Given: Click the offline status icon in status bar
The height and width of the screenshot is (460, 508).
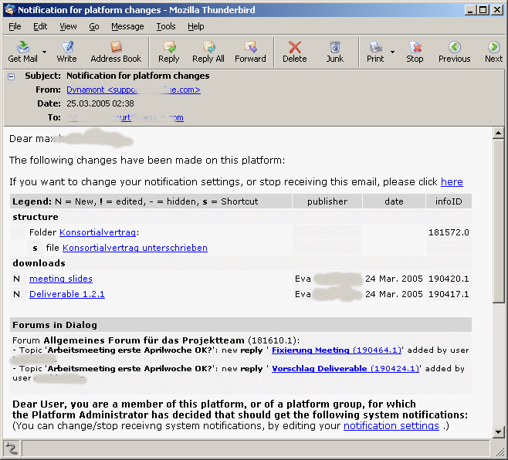Looking at the screenshot, I should (x=12, y=448).
